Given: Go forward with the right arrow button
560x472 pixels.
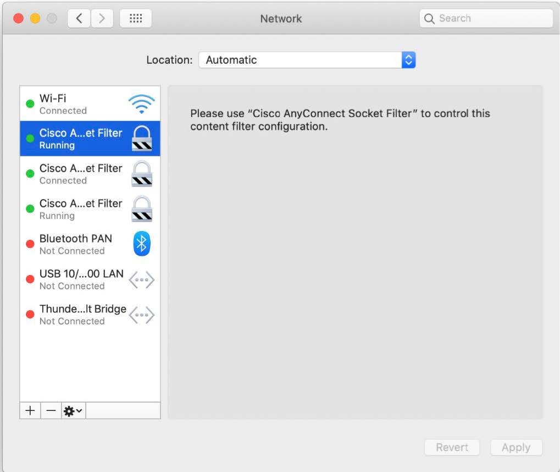Looking at the screenshot, I should click(x=101, y=19).
